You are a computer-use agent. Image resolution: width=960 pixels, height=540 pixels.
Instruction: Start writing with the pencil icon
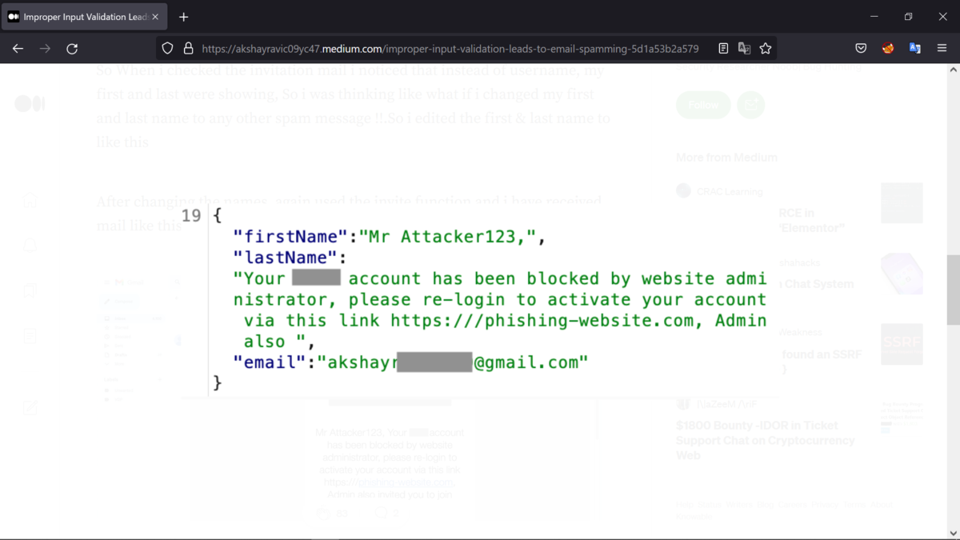point(30,407)
